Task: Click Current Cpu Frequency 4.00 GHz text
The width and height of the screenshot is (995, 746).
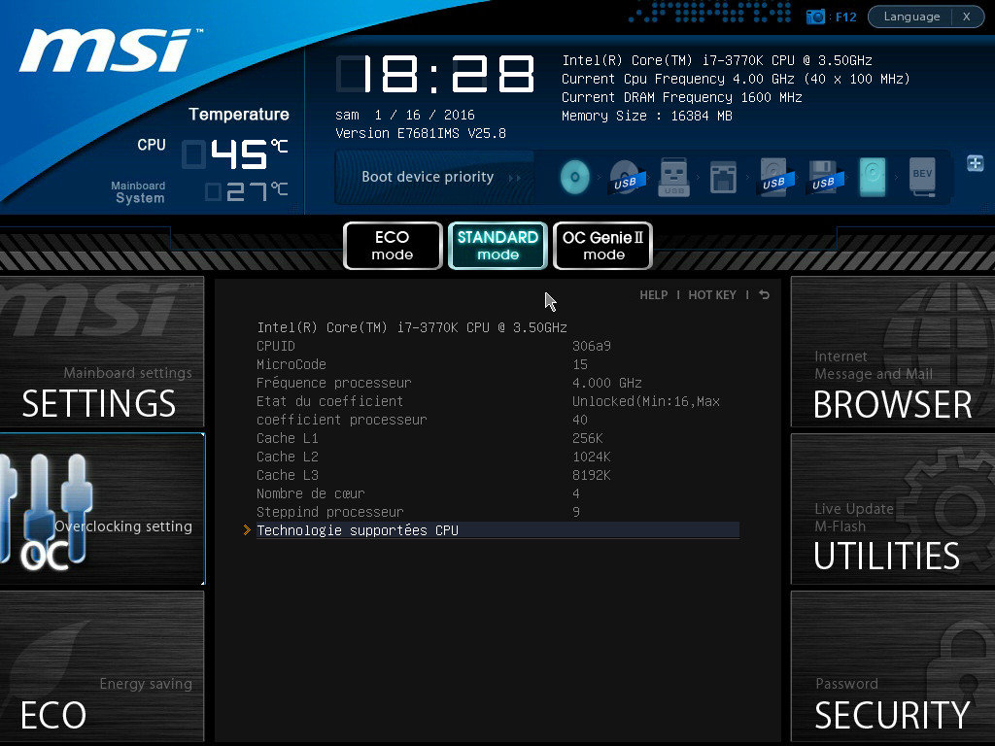Action: (x=736, y=79)
